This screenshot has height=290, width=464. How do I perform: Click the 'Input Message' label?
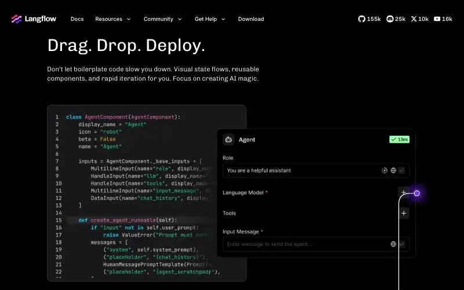coord(241,231)
